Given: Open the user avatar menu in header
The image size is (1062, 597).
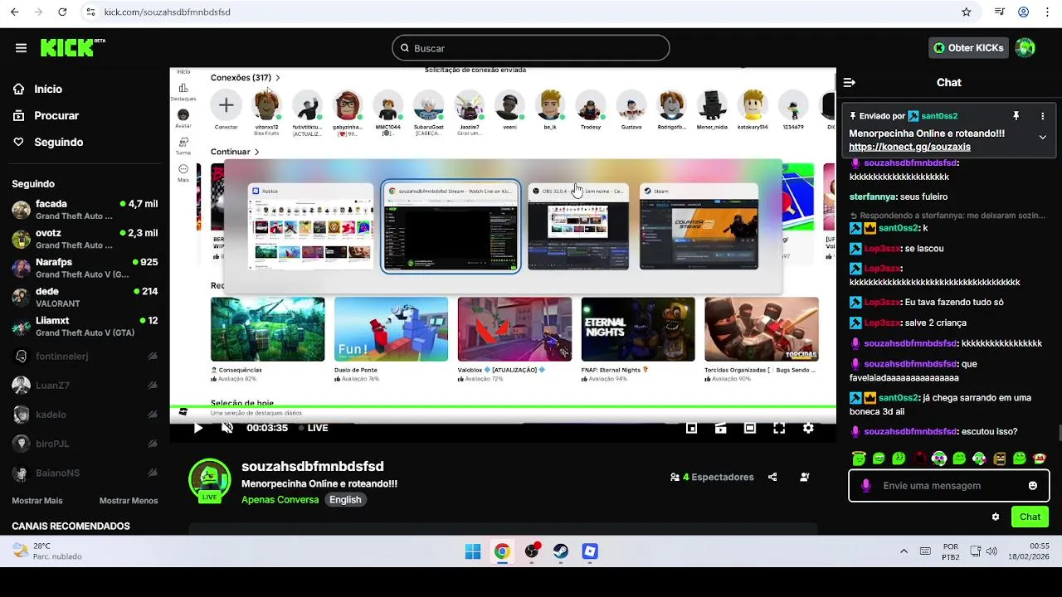Looking at the screenshot, I should (x=1025, y=48).
